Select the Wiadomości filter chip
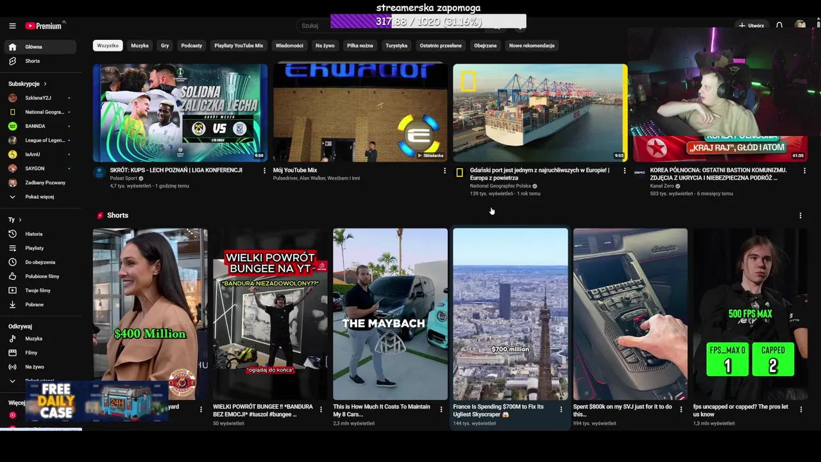The width and height of the screenshot is (821, 462). pos(289,46)
